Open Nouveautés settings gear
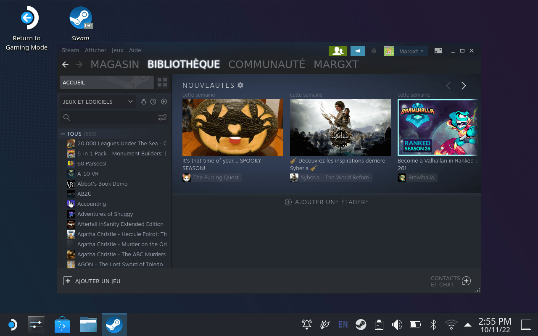Viewport: 538px width, 336px height. click(240, 85)
